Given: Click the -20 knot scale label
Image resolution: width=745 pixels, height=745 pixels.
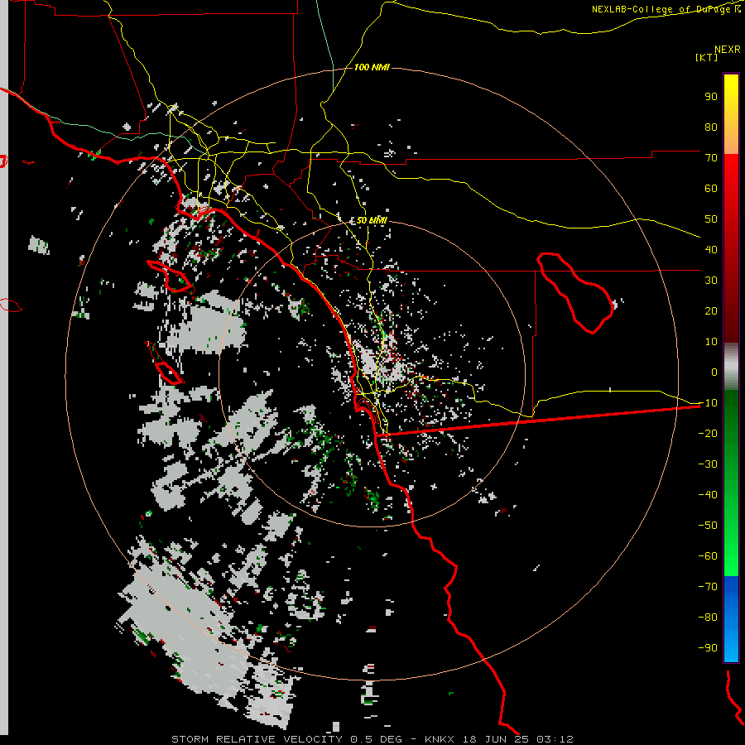Looking at the screenshot, I should pos(708,434).
